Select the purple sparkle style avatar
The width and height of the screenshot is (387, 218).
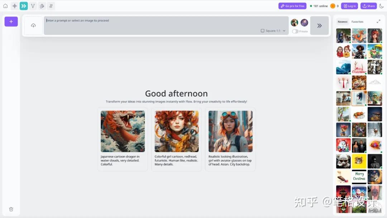[304, 23]
